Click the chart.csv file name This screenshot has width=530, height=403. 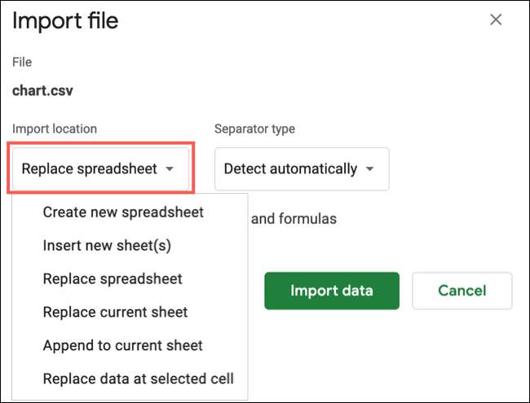(42, 90)
